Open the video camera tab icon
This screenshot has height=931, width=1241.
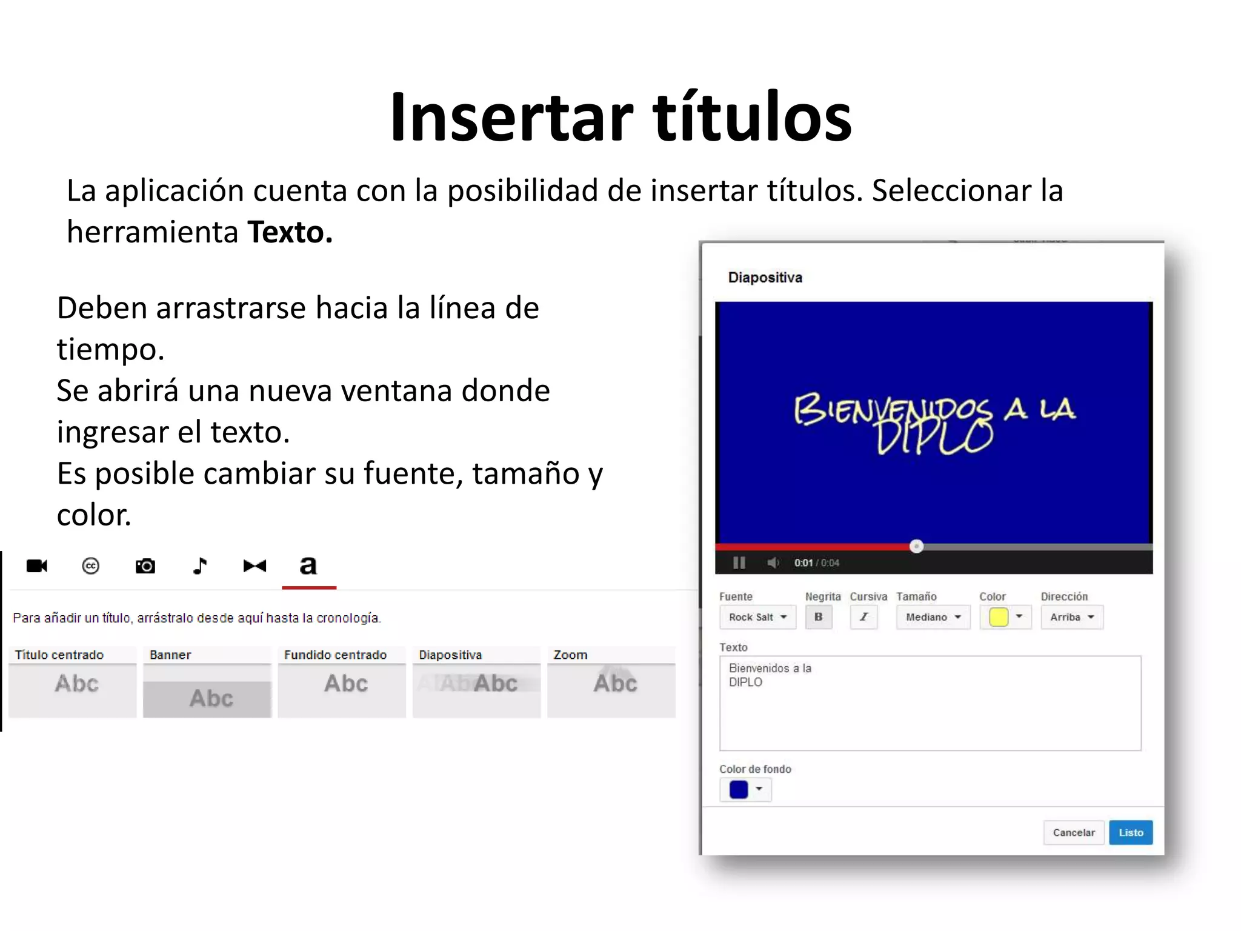click(37, 566)
